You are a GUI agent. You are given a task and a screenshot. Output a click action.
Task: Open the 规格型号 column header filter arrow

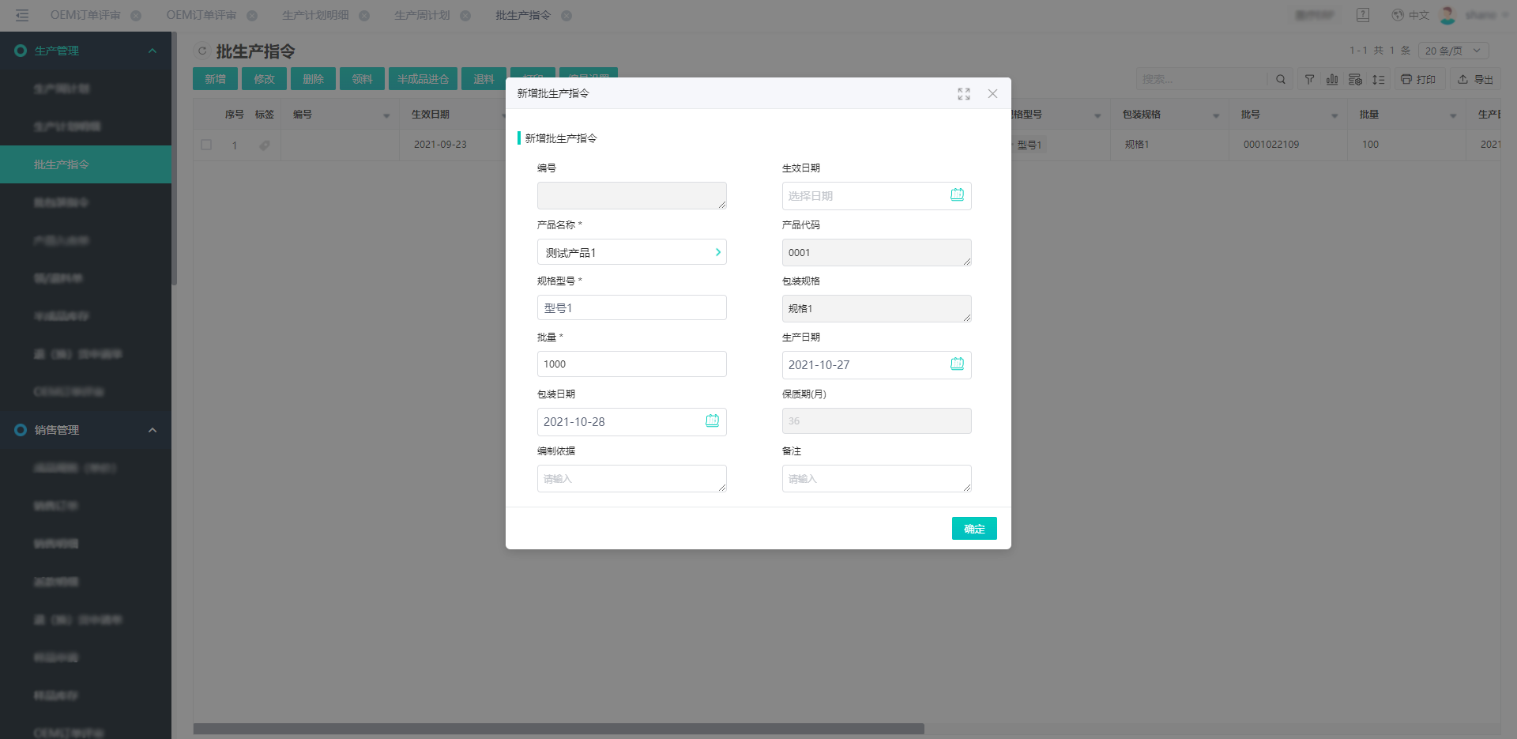[x=1097, y=115]
